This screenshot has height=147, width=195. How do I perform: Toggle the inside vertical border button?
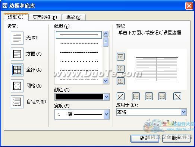coord(149,96)
